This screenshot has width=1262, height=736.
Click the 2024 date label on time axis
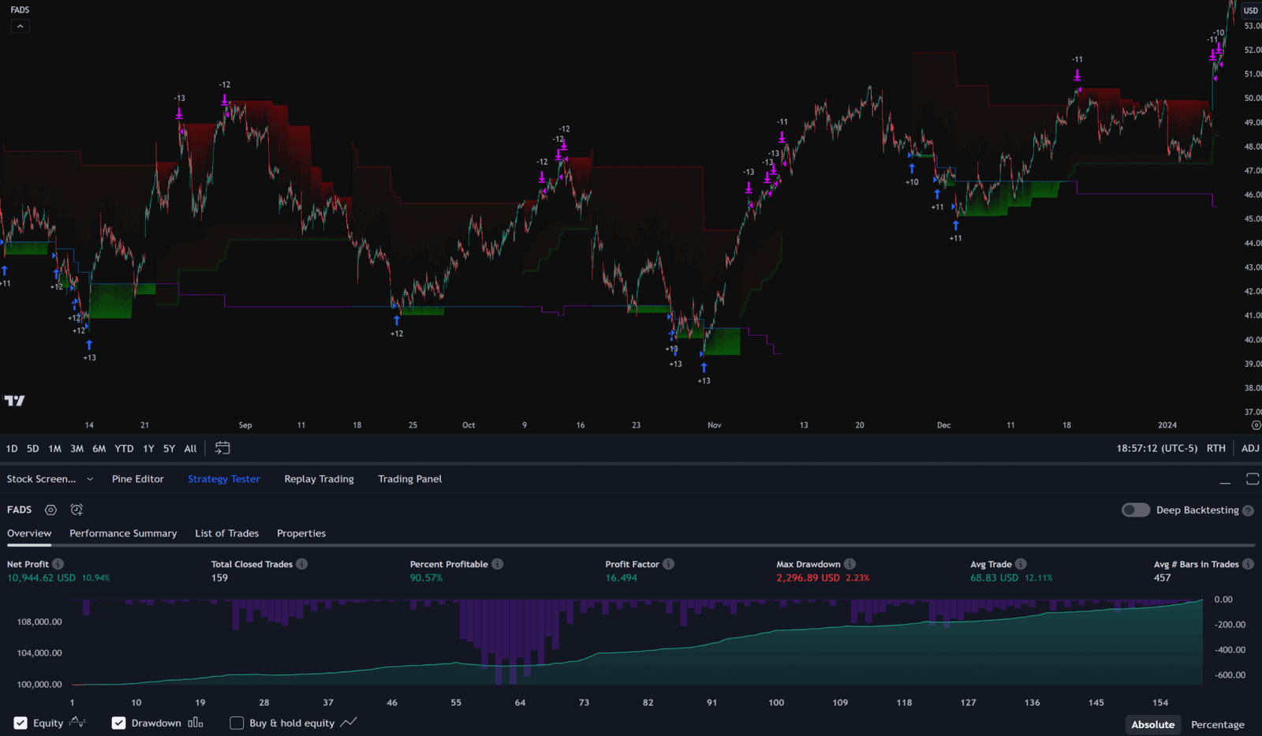click(1167, 425)
